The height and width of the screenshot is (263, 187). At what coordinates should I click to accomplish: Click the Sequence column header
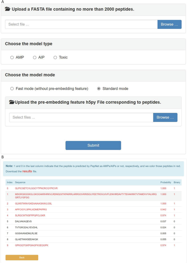20,182
